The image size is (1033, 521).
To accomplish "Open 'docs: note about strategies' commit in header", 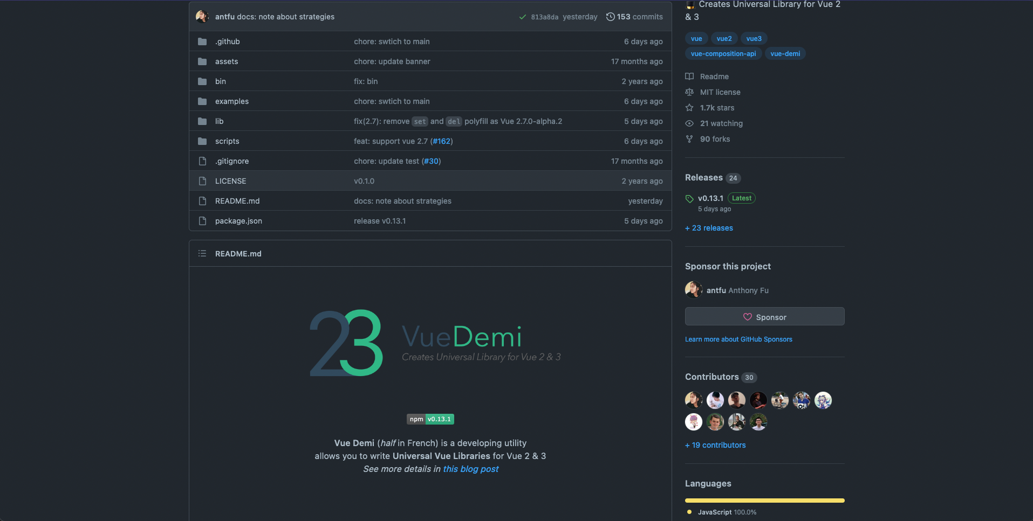I will click(x=285, y=17).
